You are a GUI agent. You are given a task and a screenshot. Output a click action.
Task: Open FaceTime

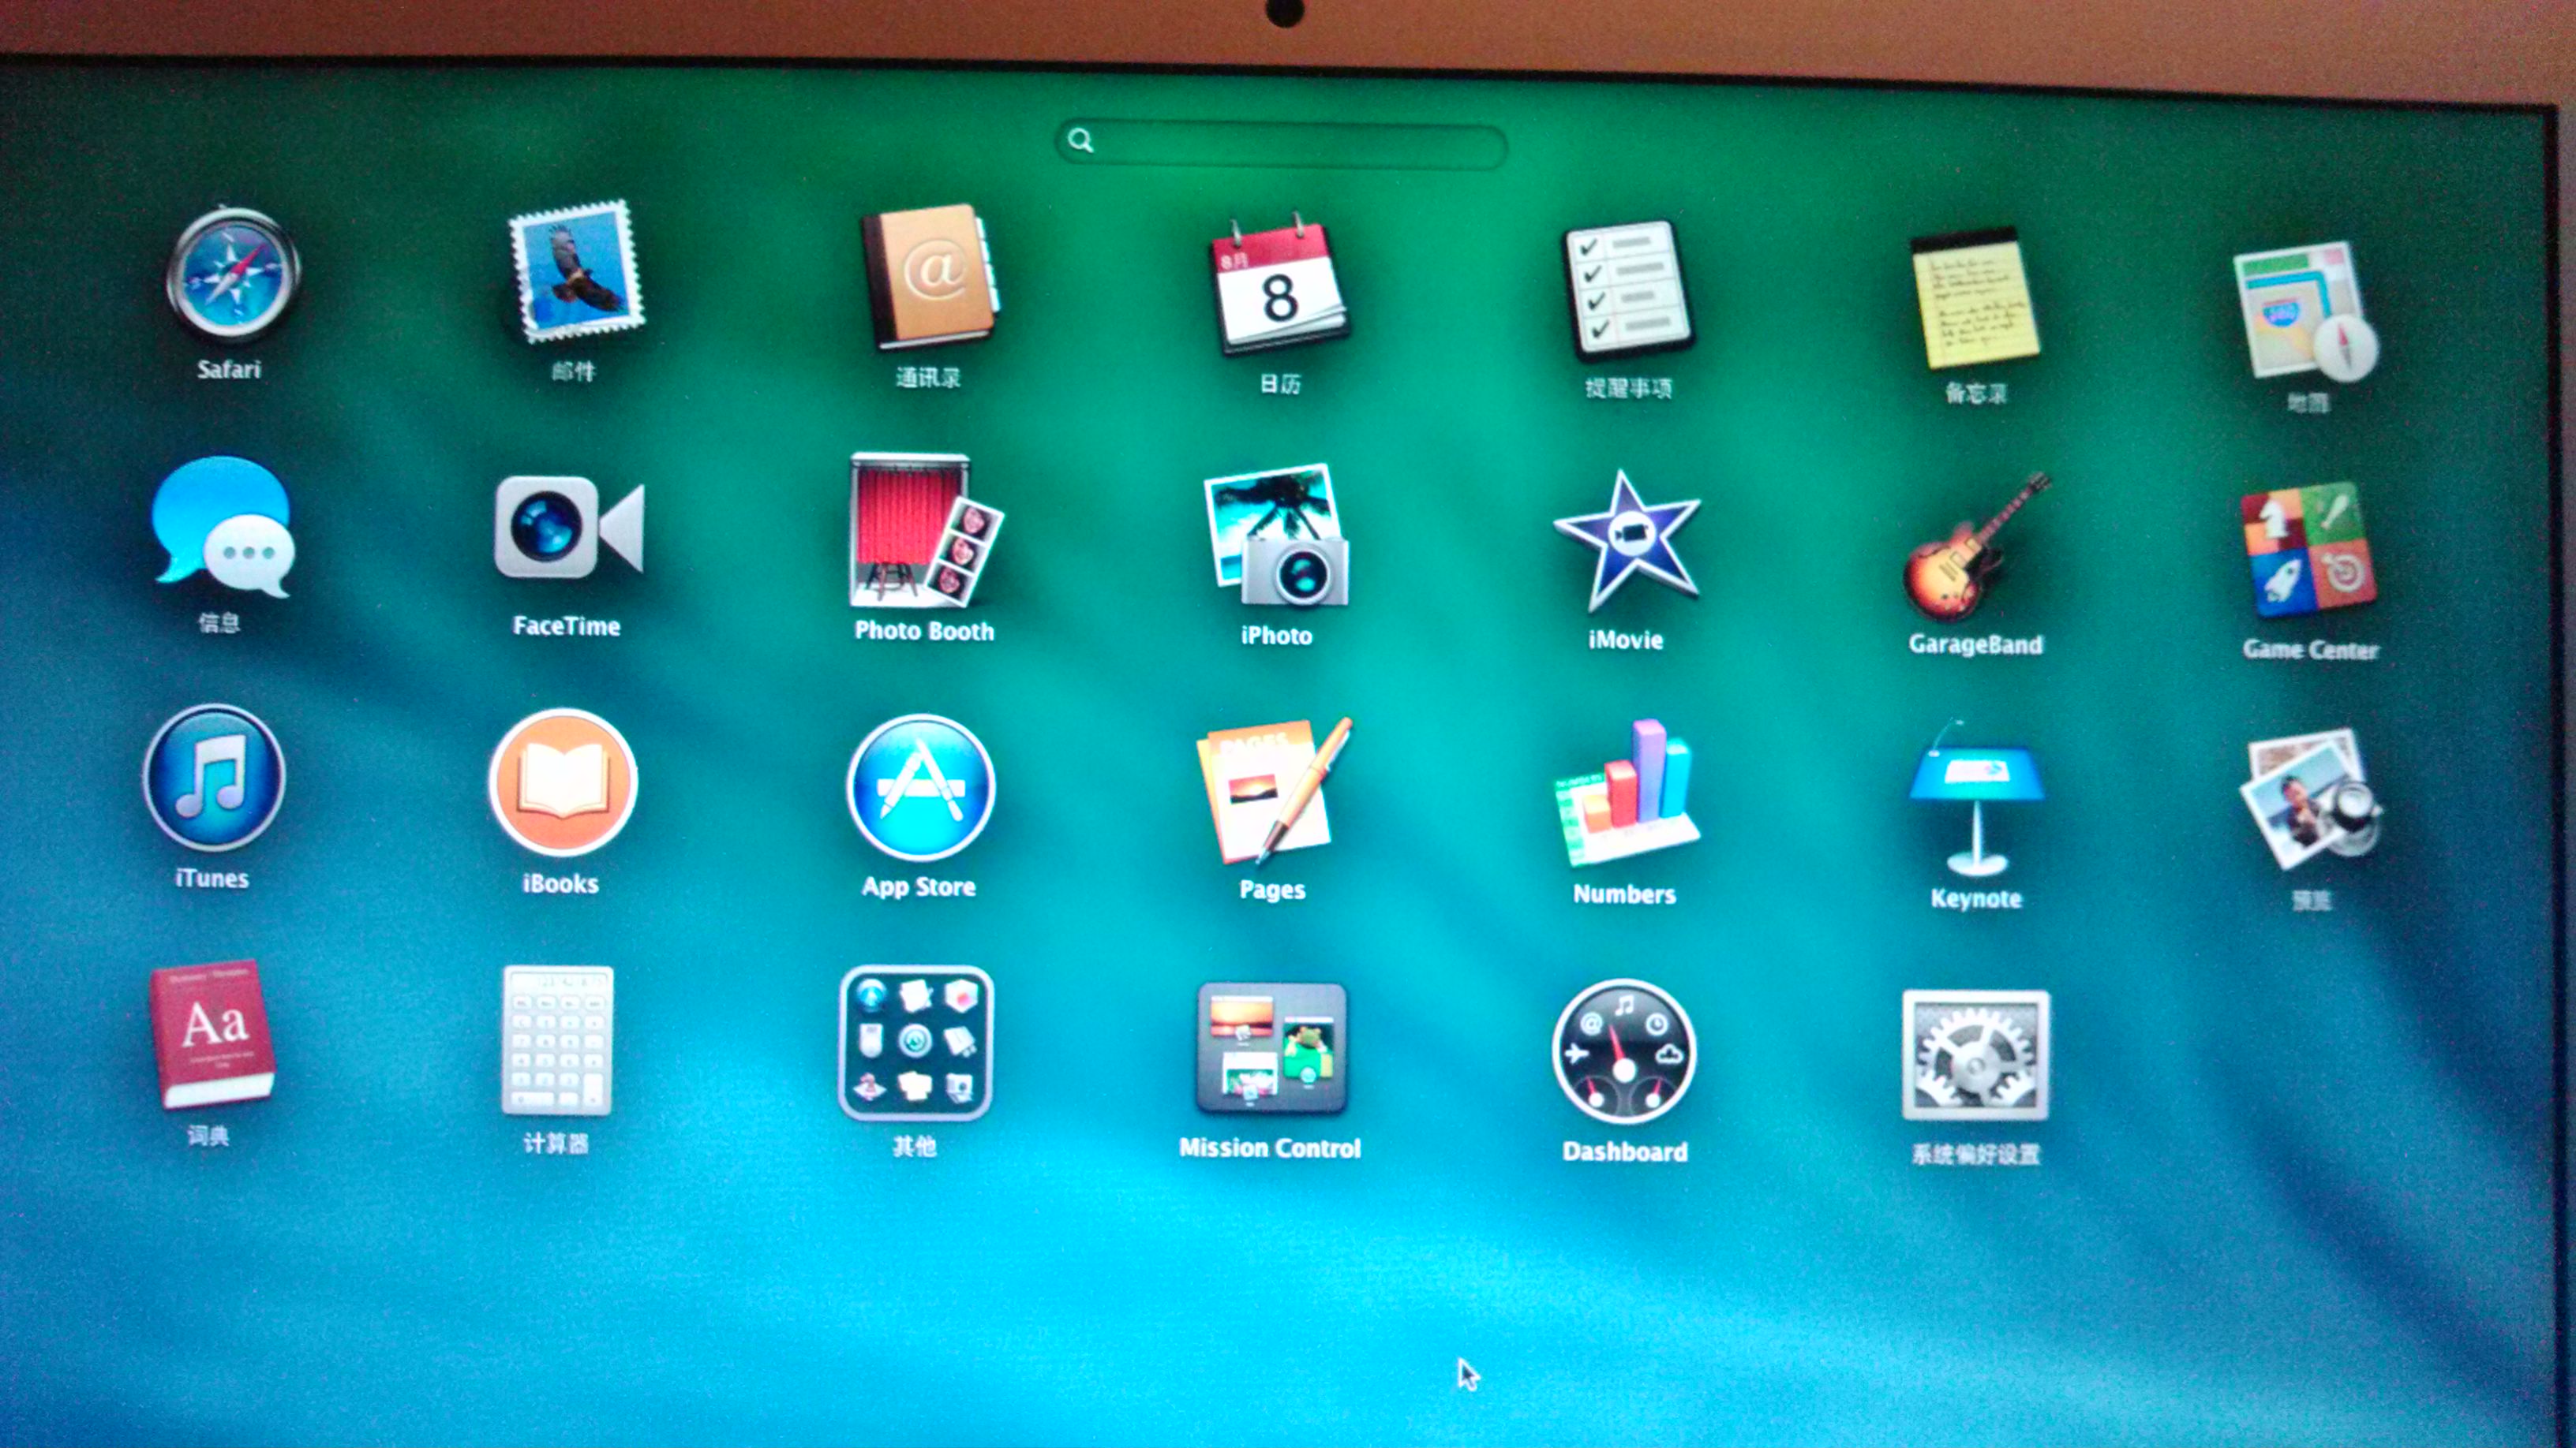tap(568, 527)
